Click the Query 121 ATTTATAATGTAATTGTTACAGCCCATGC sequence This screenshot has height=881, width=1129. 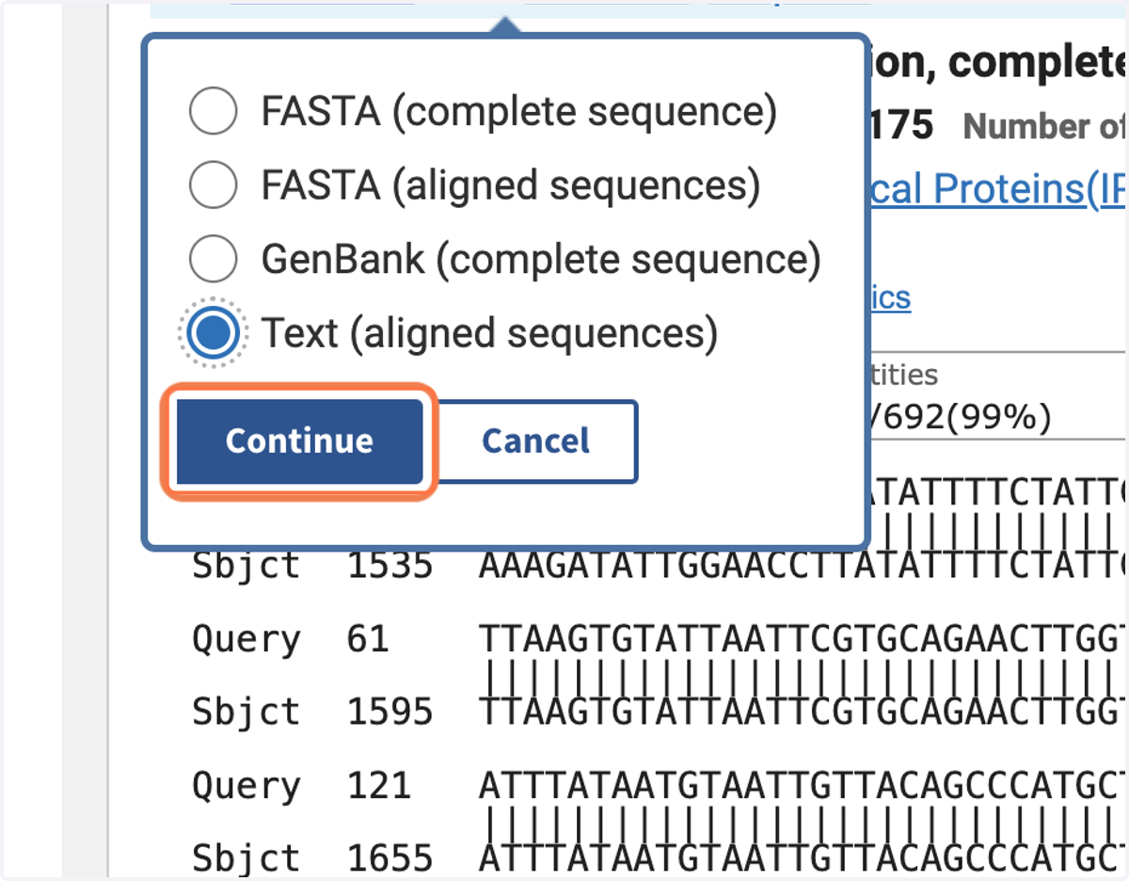pyautogui.click(x=803, y=785)
